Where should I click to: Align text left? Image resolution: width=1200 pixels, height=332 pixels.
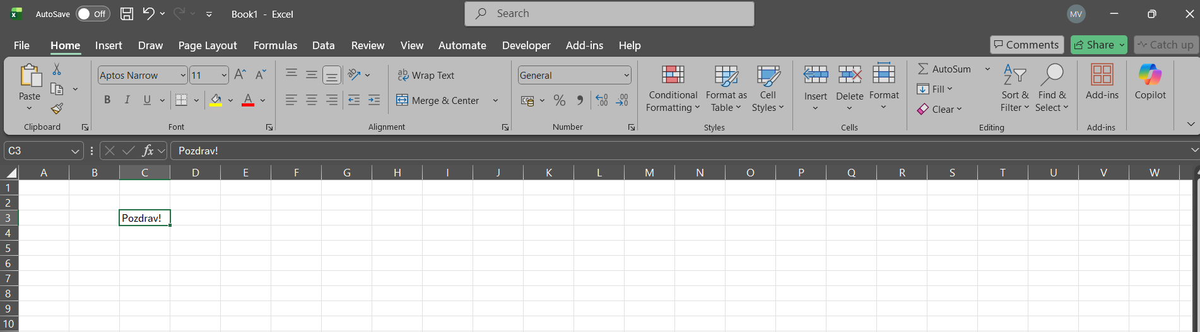(291, 100)
